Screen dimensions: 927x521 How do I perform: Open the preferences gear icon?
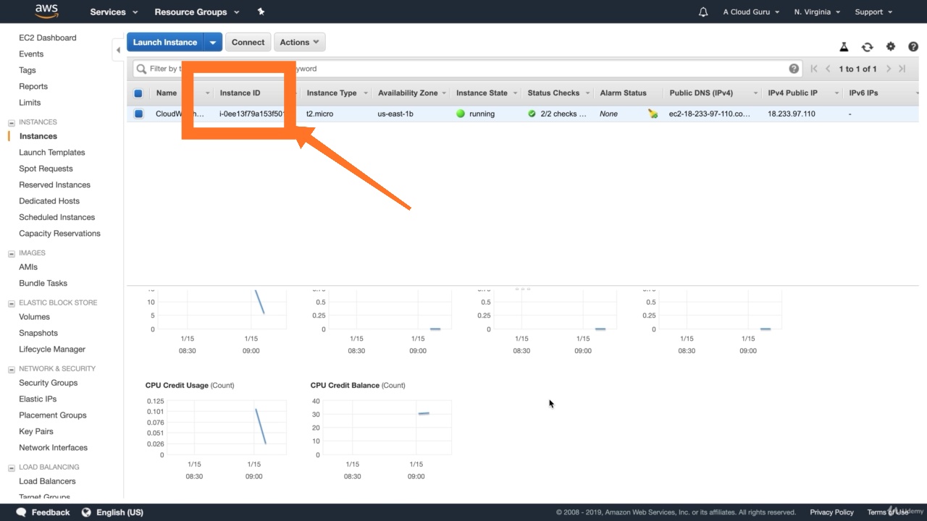pyautogui.click(x=891, y=46)
